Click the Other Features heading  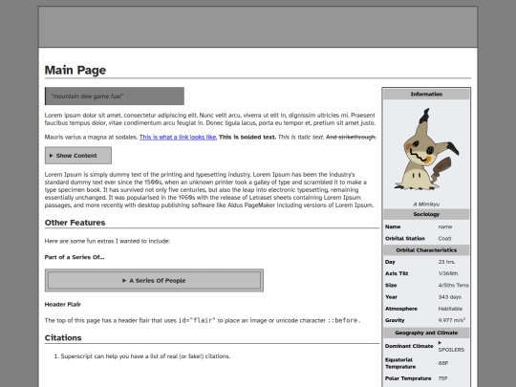[x=75, y=223]
